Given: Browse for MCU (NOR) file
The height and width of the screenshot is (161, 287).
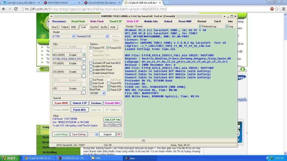Looking at the screenshot, I should (84, 59).
